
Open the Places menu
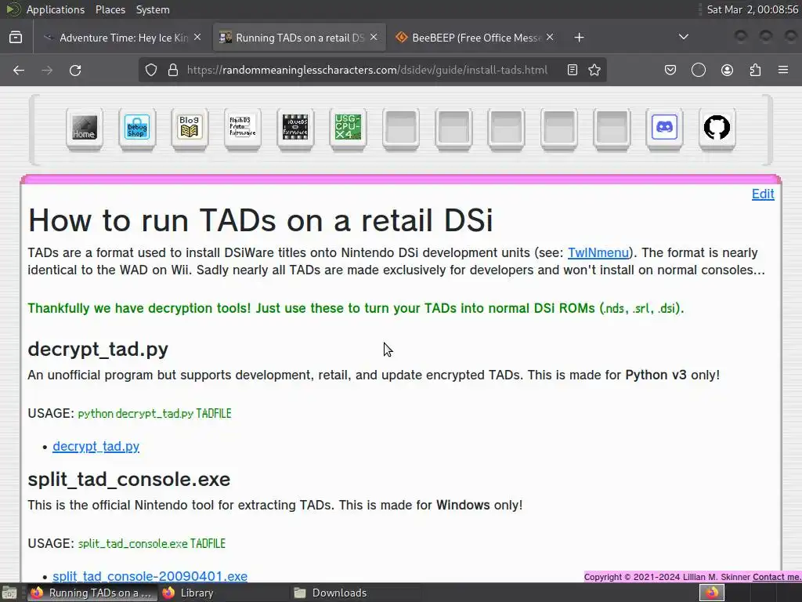tap(110, 9)
